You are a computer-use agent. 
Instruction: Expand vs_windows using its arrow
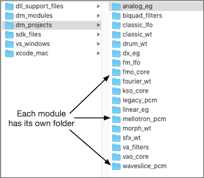pyautogui.click(x=98, y=44)
